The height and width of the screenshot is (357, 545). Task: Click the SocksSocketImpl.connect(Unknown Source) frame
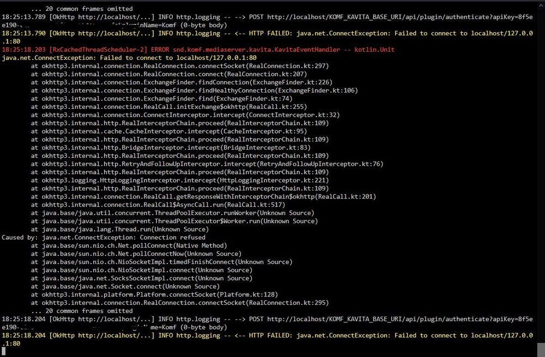point(142,278)
